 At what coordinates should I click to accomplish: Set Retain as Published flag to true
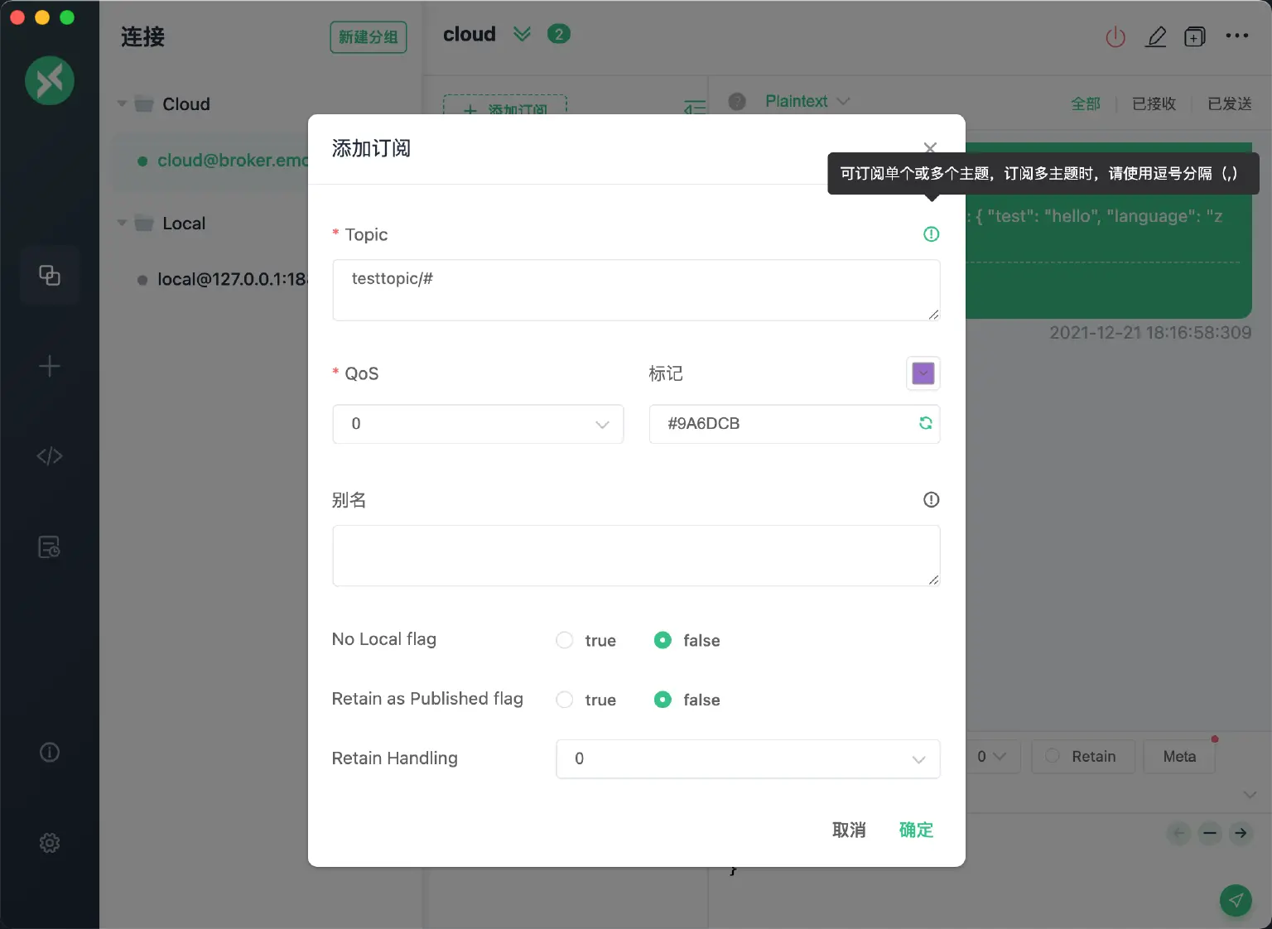tap(564, 700)
